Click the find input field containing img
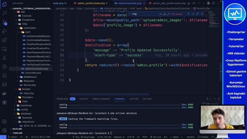The image size is (247, 139). pos(145,14)
